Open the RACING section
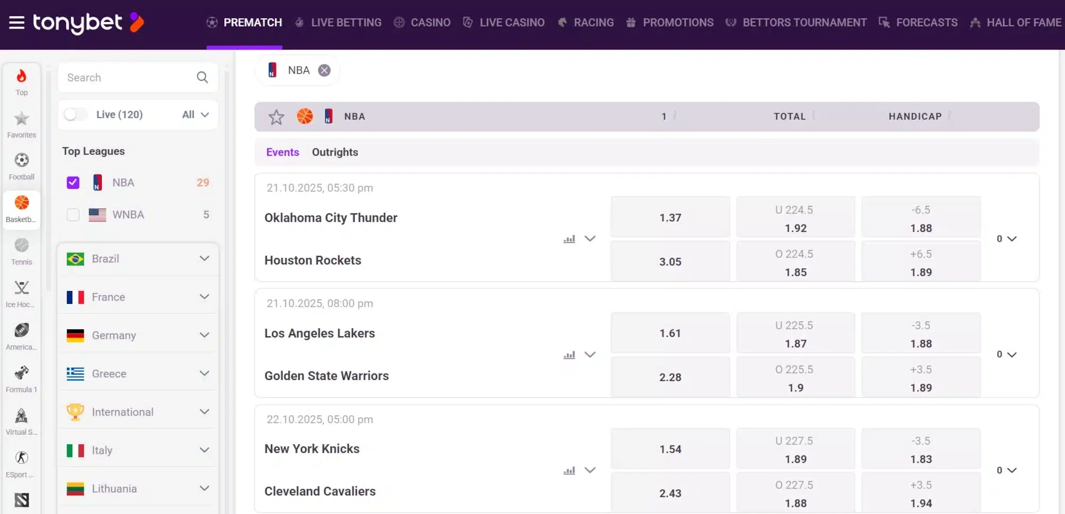 [x=585, y=22]
